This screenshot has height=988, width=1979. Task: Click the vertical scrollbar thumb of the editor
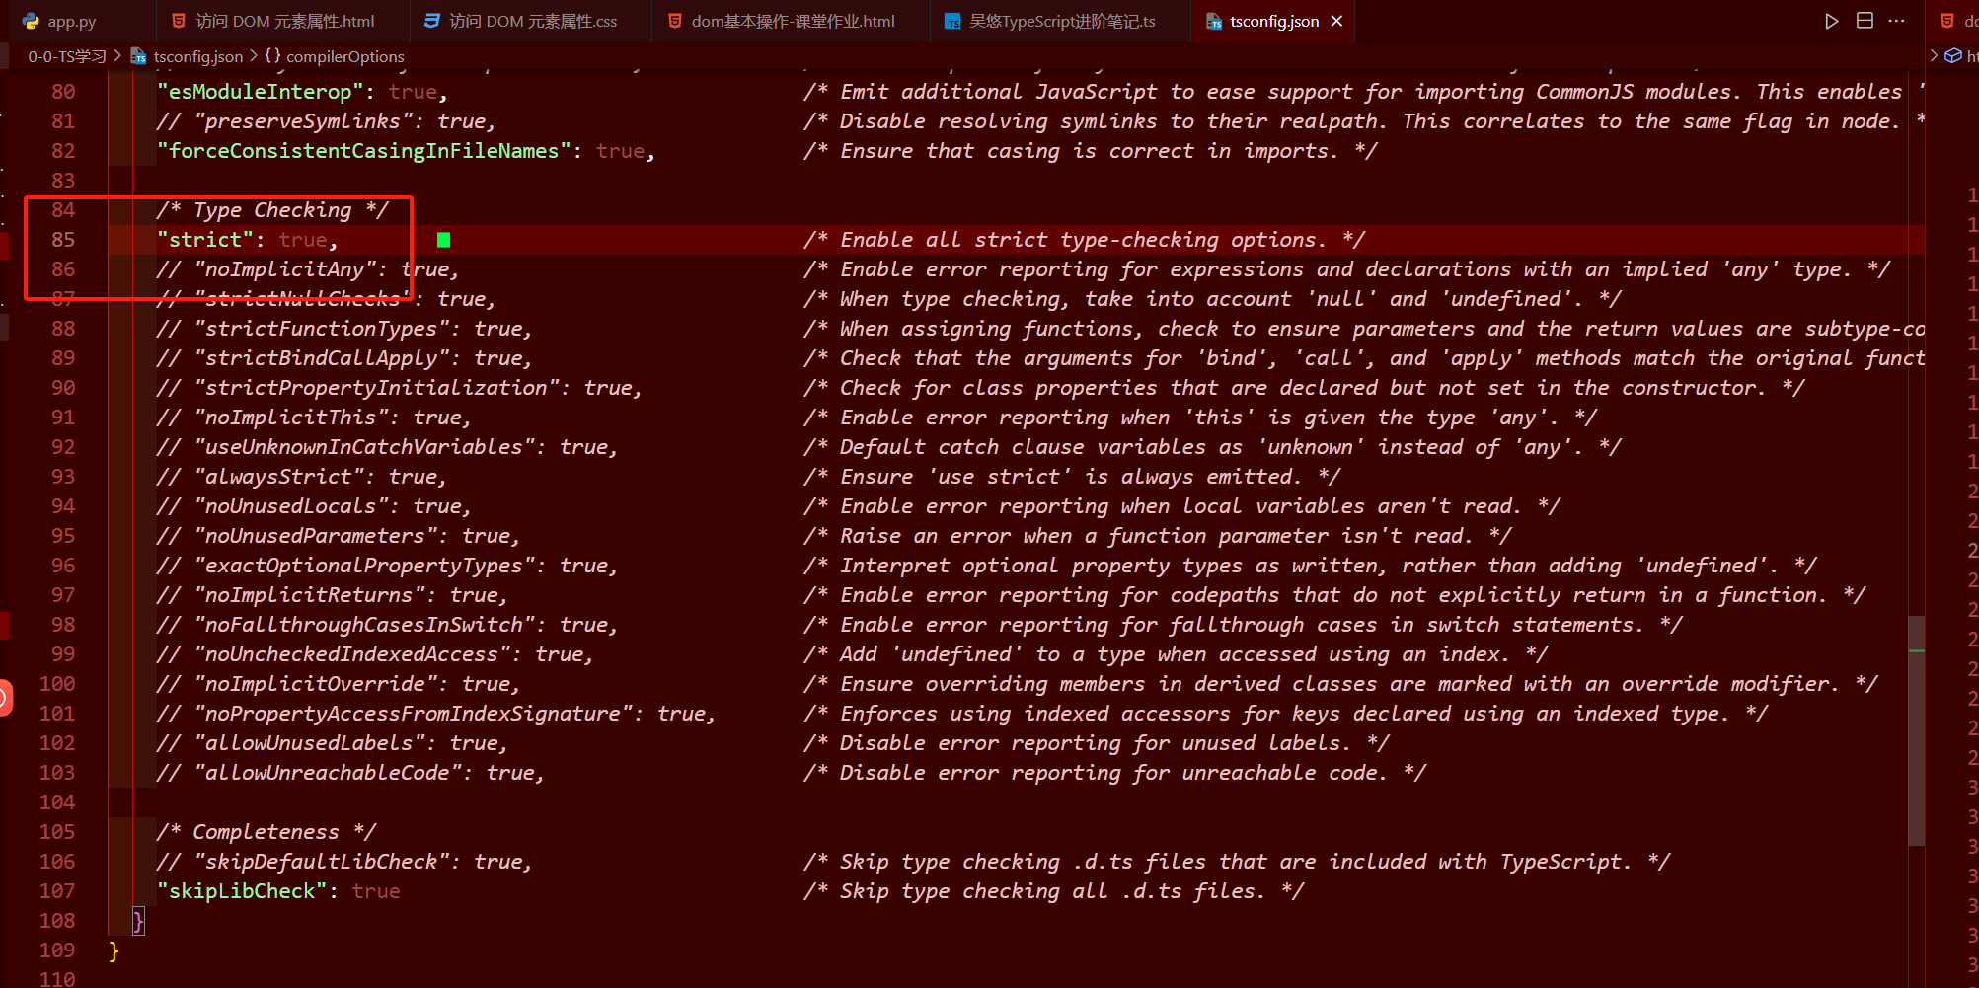point(1916,730)
